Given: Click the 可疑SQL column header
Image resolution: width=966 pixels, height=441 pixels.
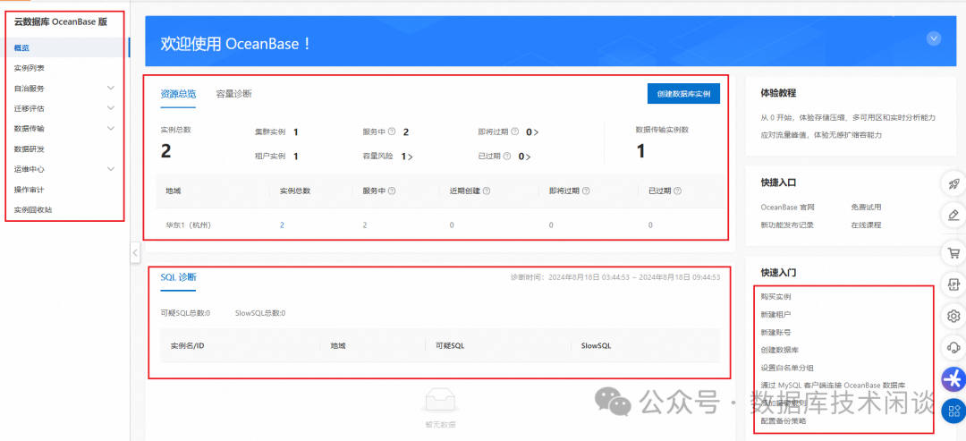Looking at the screenshot, I should (450, 345).
